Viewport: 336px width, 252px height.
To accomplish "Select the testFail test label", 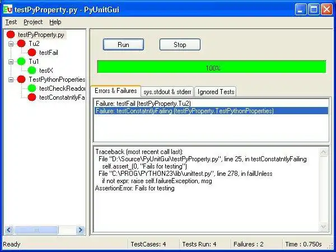I will 49,53.
